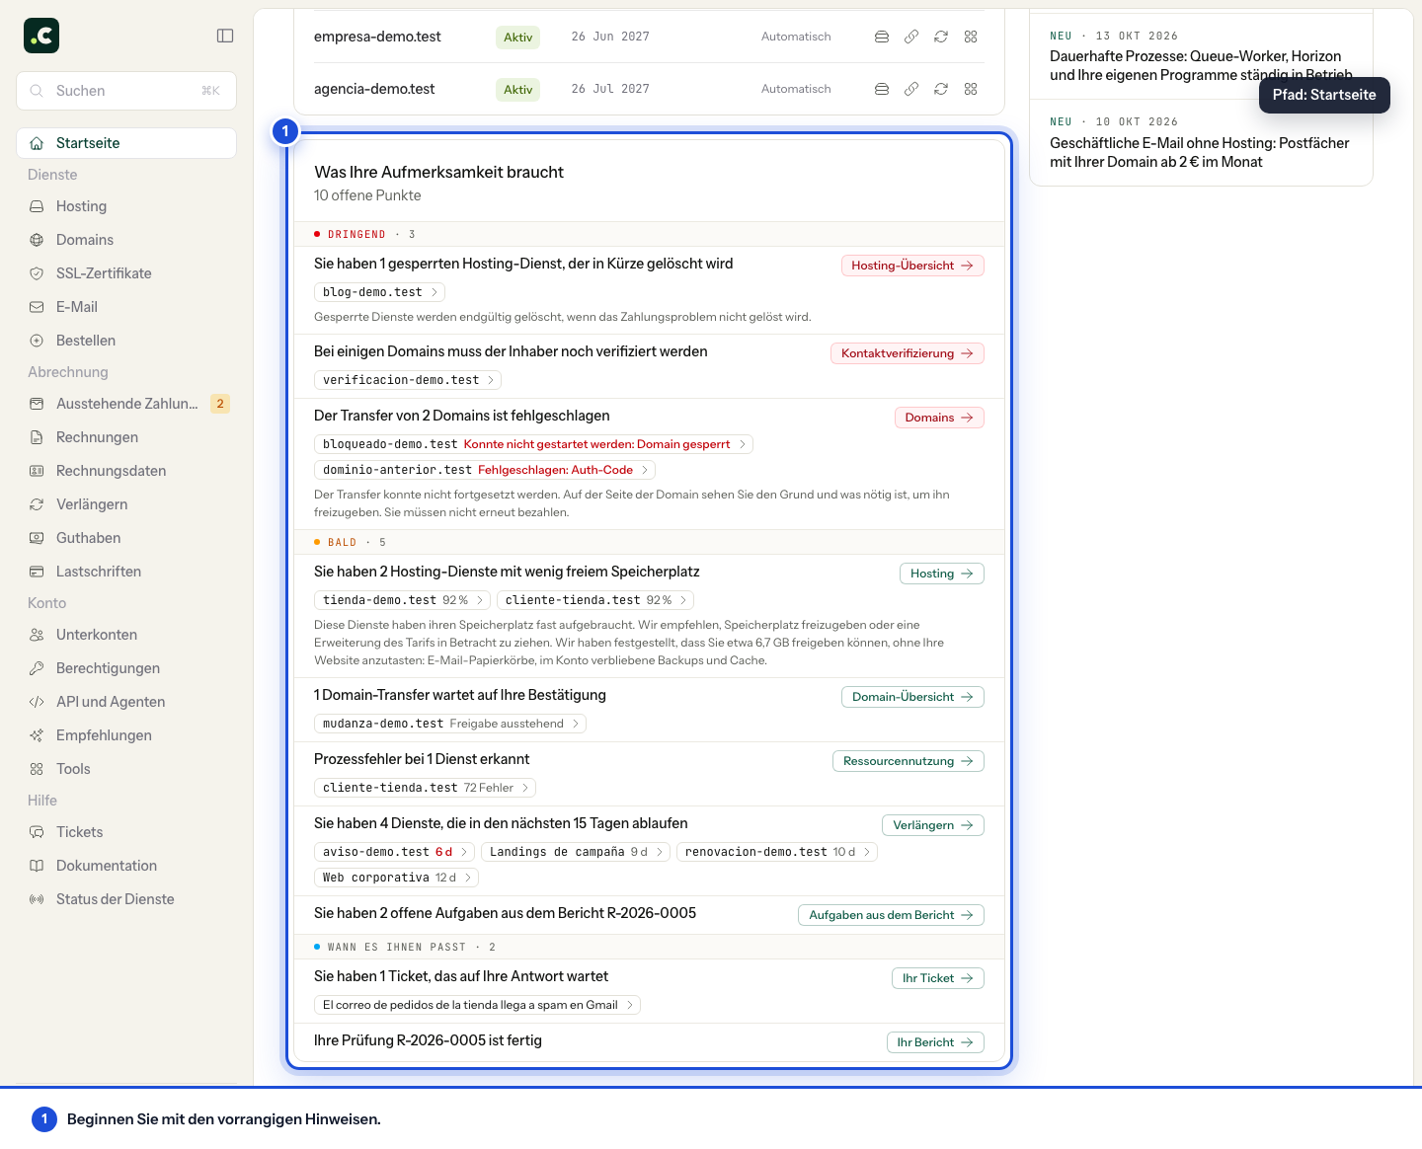Screen dimensions: 1422x1149
Task: Open the storage stack icon for agencia-demo.test
Action: (882, 89)
